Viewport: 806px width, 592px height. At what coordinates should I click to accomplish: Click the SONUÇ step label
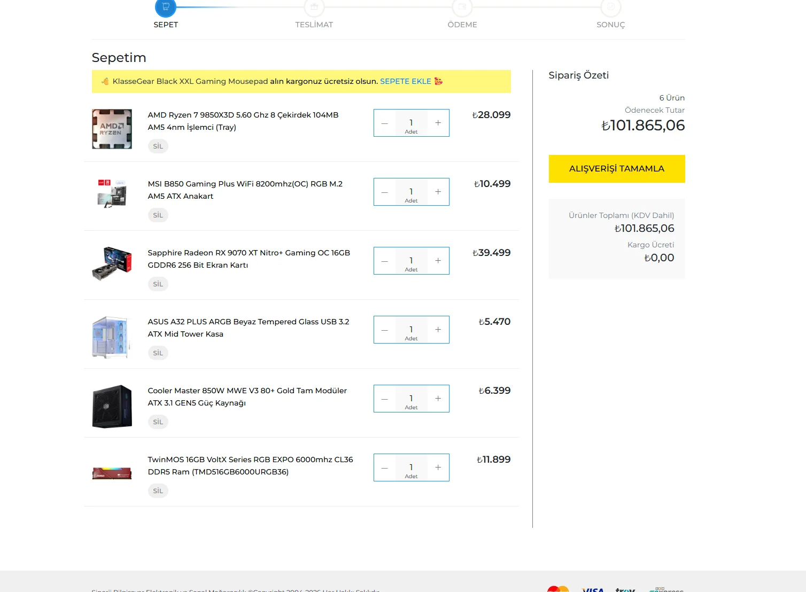pyautogui.click(x=611, y=25)
